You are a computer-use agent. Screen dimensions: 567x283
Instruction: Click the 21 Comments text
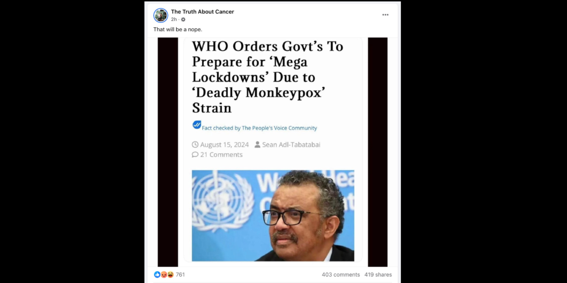tap(221, 154)
